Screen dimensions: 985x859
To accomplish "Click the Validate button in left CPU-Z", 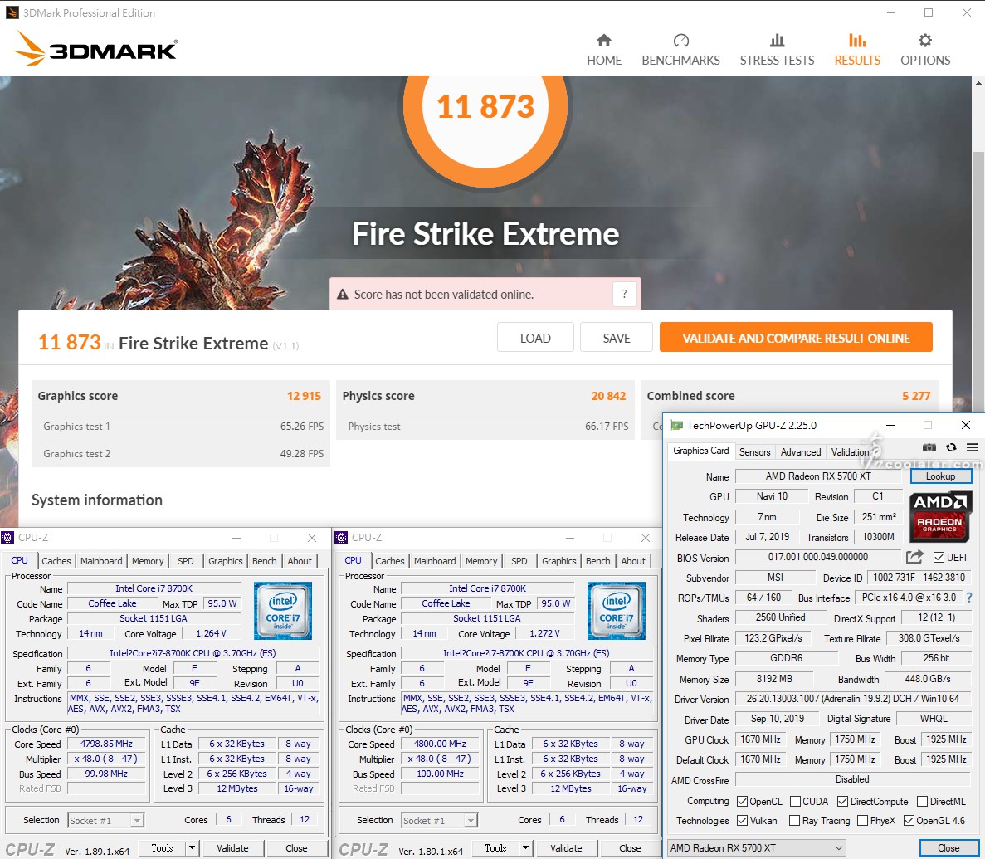I will pyautogui.click(x=232, y=847).
